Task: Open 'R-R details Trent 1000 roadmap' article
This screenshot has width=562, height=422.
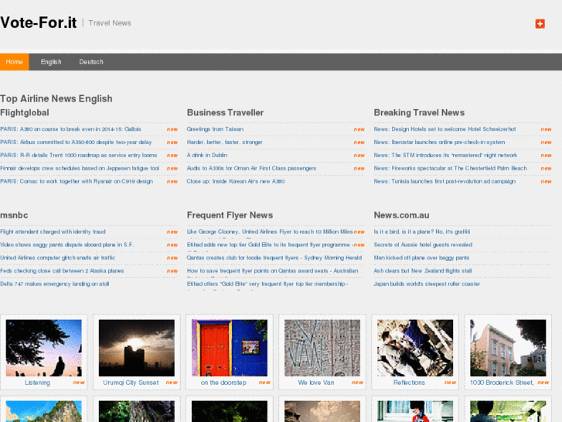Action: [x=79, y=155]
